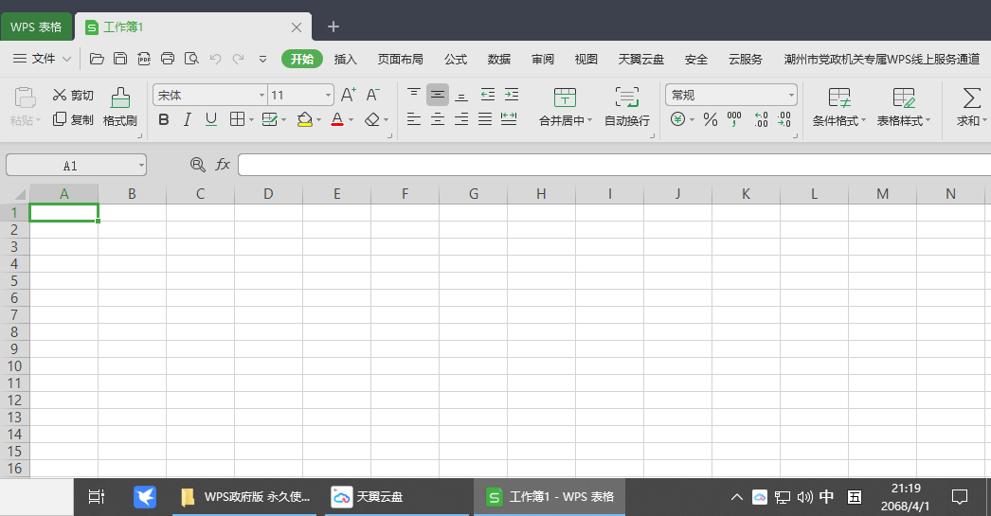Decrease font size with the A- icon

click(373, 96)
